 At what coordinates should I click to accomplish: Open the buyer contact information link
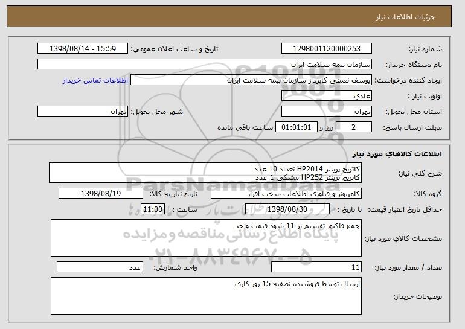(95, 80)
